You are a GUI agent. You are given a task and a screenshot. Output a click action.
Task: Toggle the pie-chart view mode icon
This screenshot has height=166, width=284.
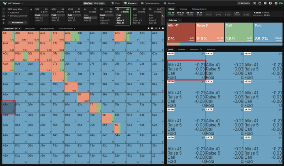(148, 28)
